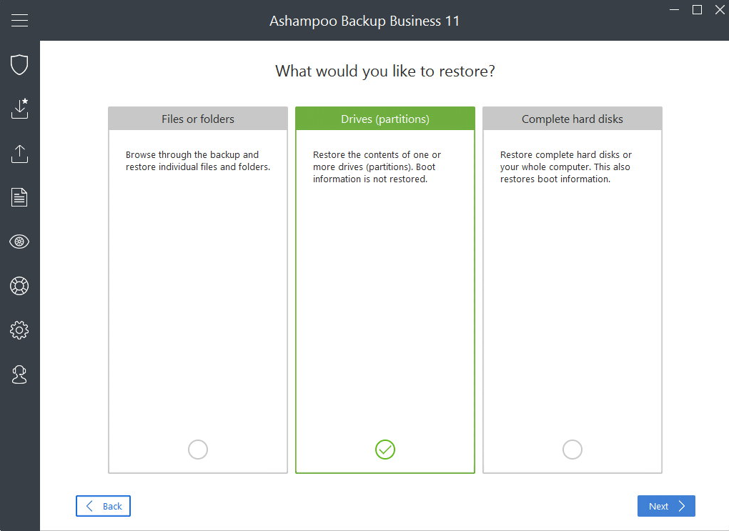This screenshot has height=531, width=729.
Task: Open the restore upload-arrow icon in sidebar
Action: (x=19, y=154)
